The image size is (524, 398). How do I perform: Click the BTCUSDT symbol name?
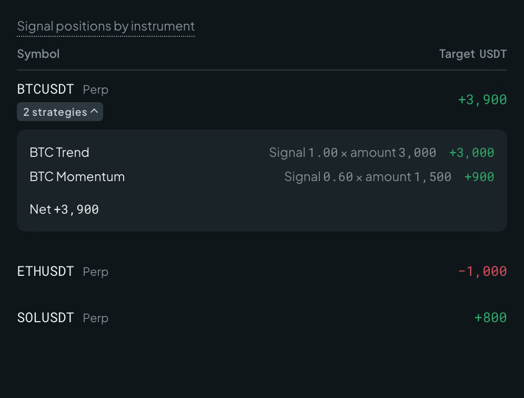click(x=45, y=89)
